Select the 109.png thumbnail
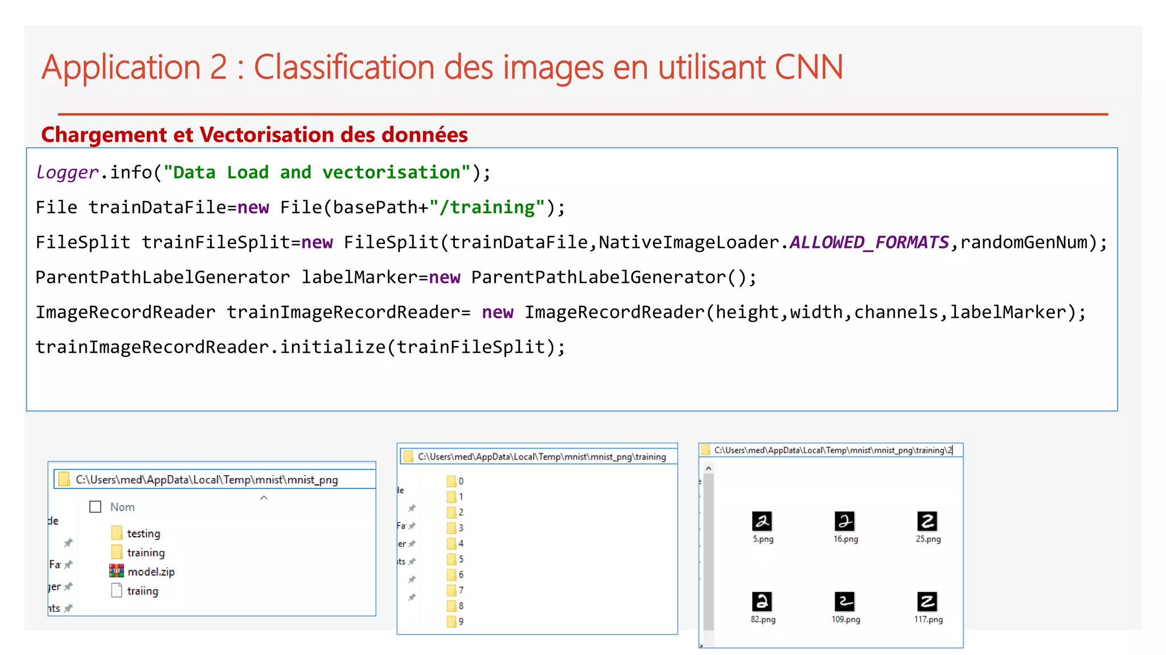 [x=845, y=602]
